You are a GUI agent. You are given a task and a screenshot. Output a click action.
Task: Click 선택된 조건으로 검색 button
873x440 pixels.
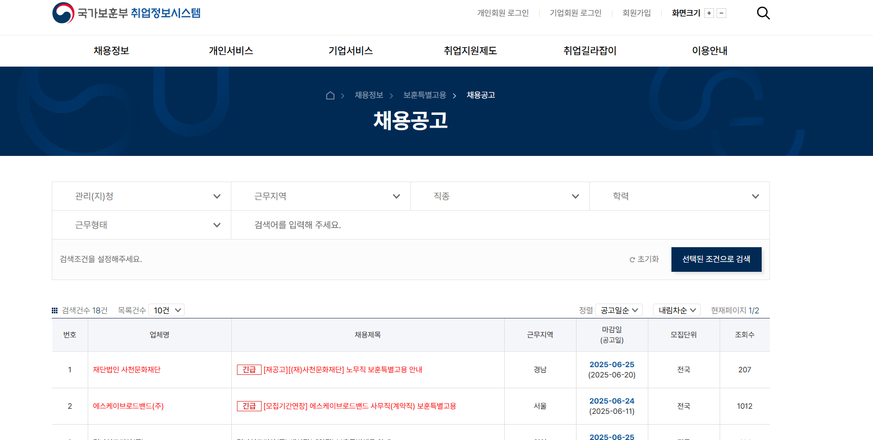point(716,259)
